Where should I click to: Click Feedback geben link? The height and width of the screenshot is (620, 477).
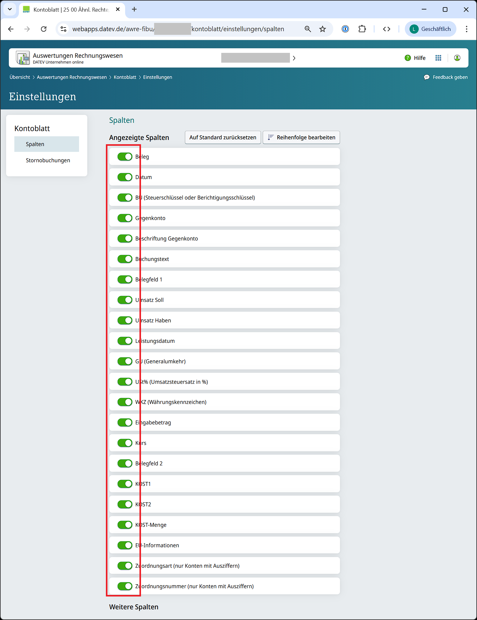click(x=446, y=77)
